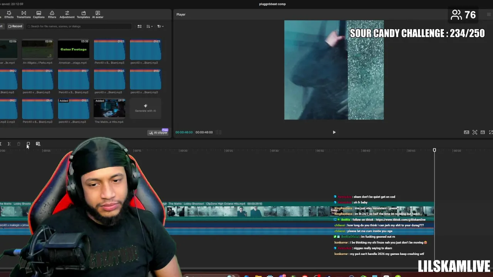Add a marker with the marker icon

pyautogui.click(x=28, y=144)
